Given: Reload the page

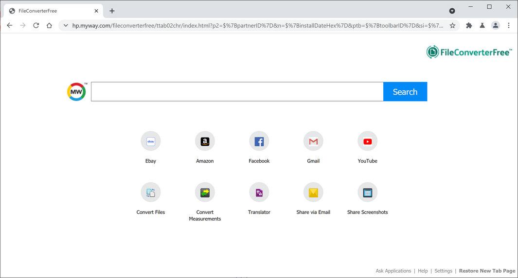Looking at the screenshot, I should [36, 25].
